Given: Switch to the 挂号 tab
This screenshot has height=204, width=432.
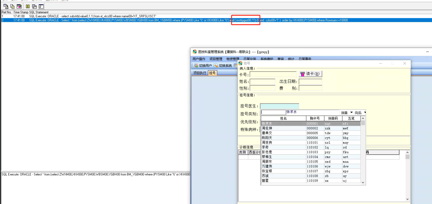Looking at the screenshot, I should [x=212, y=73].
